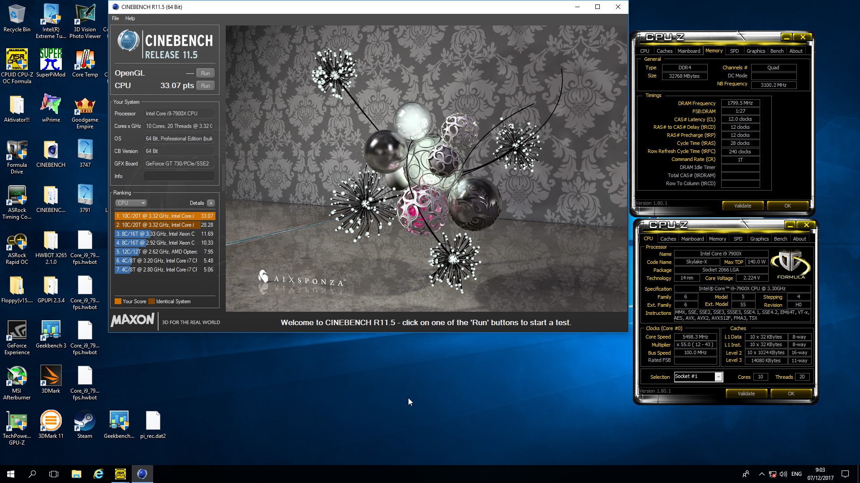The height and width of the screenshot is (483, 860).
Task: Switch to Mainboard tab in upper CPU-Z
Action: (688, 51)
